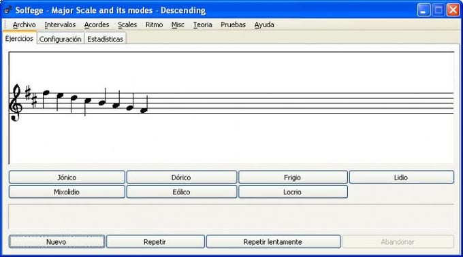The image size is (463, 257).
Task: Open the Ritmo menu
Action: 154,24
